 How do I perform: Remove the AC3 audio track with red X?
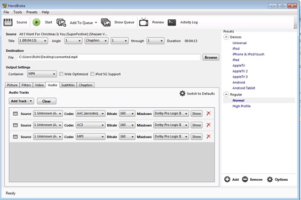tap(209, 125)
